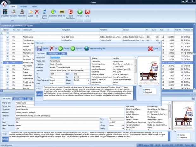The width and height of the screenshot is (196, 147).
Task: Click the red X Sil icon in Film Kartı
Action: click(x=52, y=48)
